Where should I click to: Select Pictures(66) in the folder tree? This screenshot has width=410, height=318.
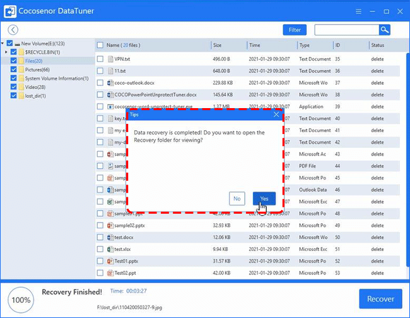tap(37, 70)
